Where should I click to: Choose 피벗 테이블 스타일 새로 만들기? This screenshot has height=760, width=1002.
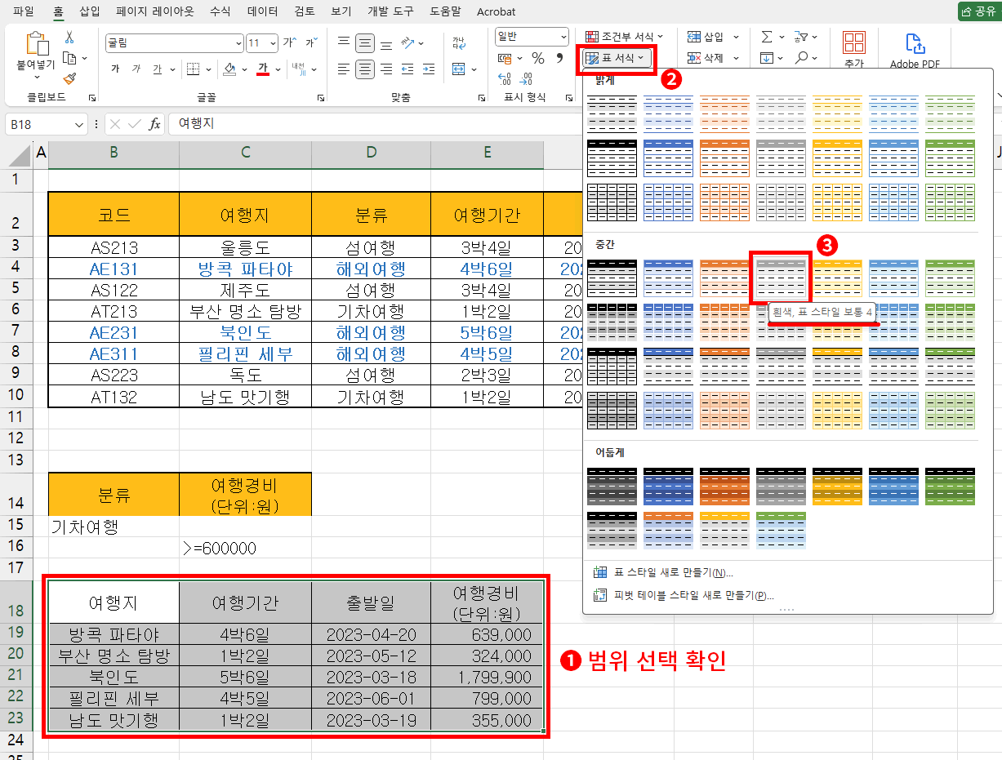tap(683, 596)
